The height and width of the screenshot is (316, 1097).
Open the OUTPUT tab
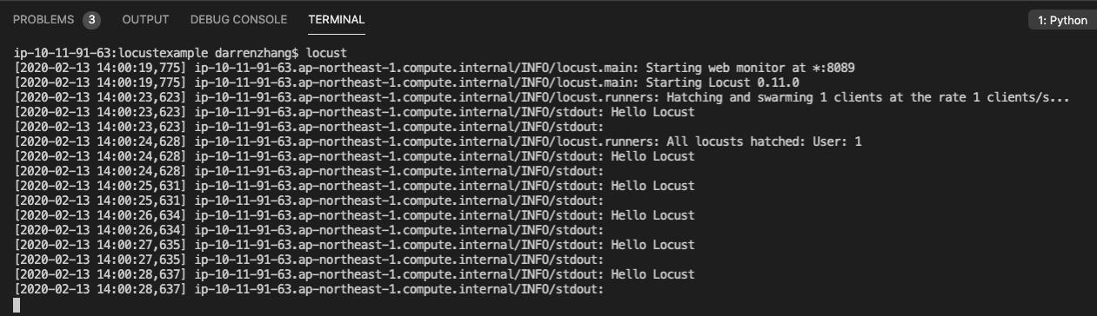click(x=145, y=19)
